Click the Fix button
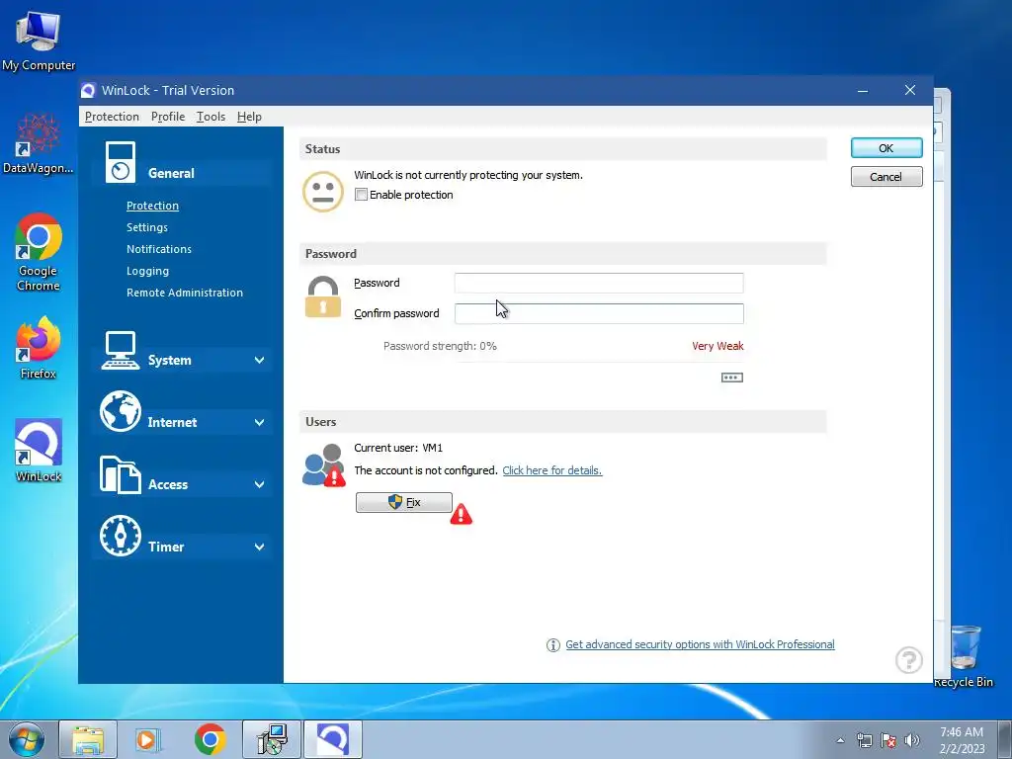 pos(404,502)
